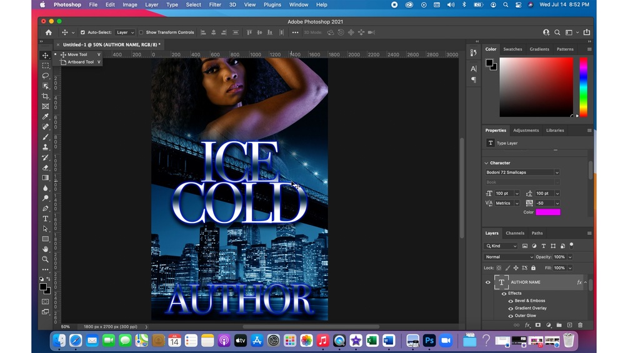Open Auto-Select Layer dropdown
The height and width of the screenshot is (353, 628).
(125, 32)
